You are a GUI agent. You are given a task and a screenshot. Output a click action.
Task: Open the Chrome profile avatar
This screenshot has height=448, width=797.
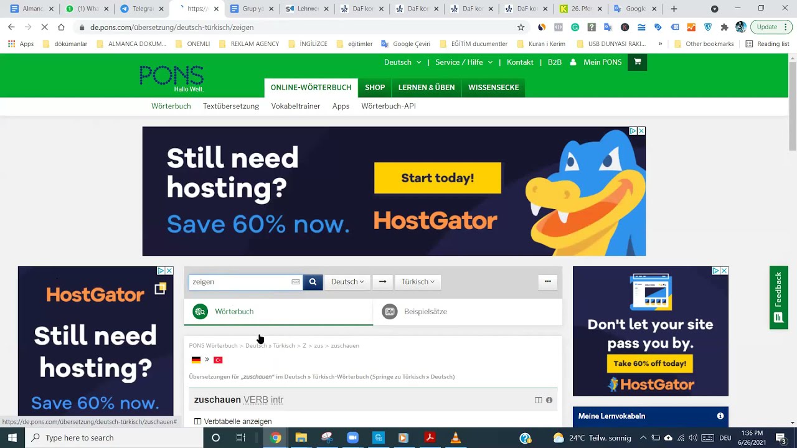pyautogui.click(x=740, y=27)
